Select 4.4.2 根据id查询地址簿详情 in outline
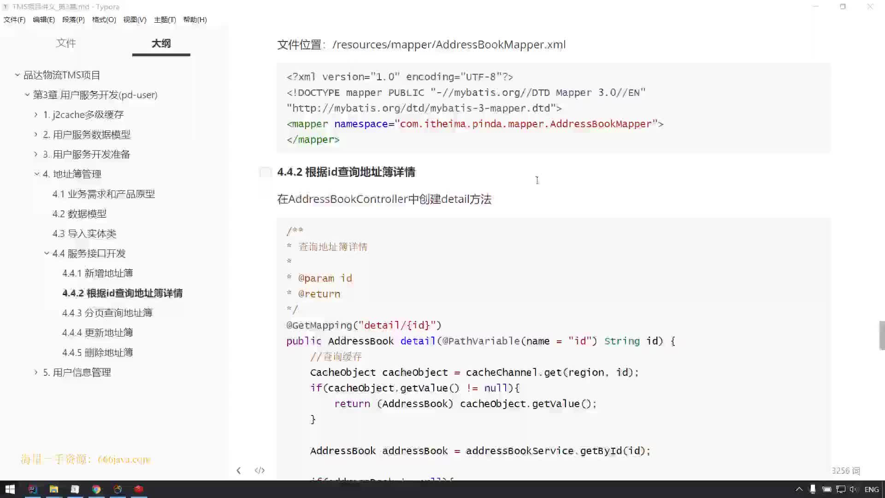This screenshot has height=498, width=885. pyautogui.click(x=122, y=293)
